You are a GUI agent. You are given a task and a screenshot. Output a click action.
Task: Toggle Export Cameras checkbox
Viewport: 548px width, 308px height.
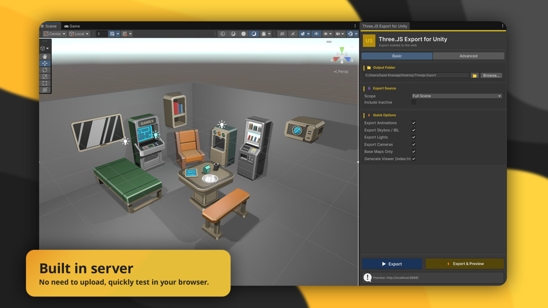click(414, 144)
